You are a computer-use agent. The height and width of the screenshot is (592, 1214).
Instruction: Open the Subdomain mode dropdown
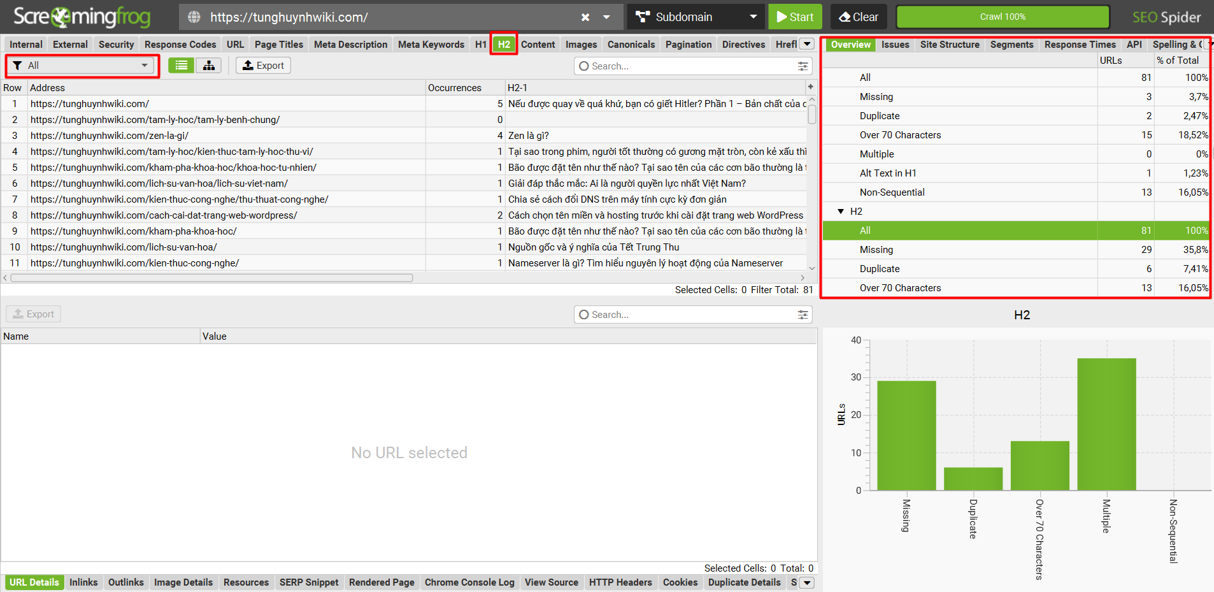click(696, 17)
